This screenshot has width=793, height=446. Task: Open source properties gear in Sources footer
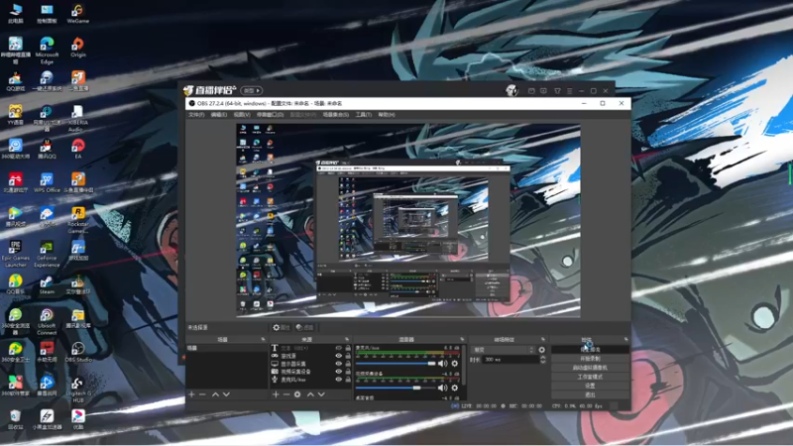click(x=297, y=394)
